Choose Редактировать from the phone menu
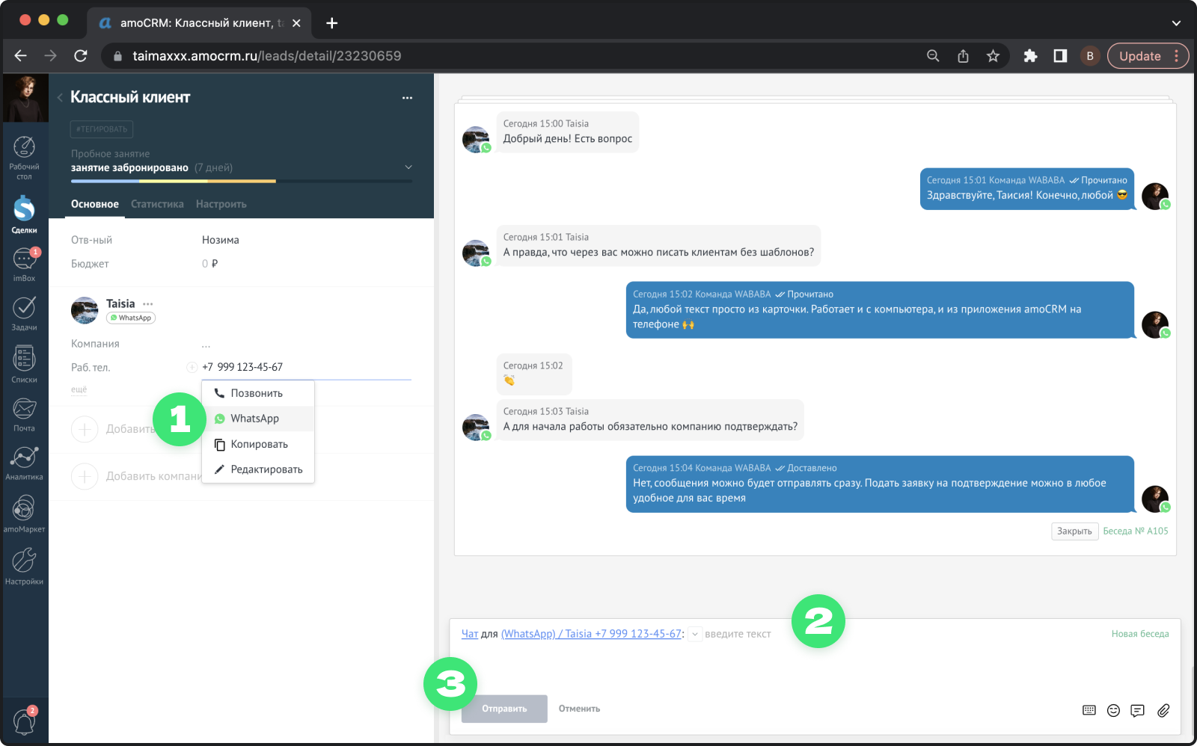 [258, 469]
